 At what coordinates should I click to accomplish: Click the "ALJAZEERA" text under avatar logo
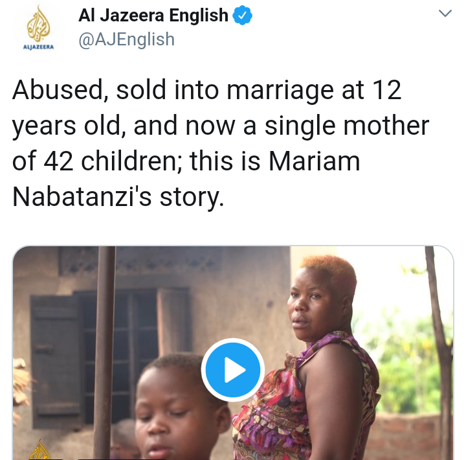(x=39, y=47)
